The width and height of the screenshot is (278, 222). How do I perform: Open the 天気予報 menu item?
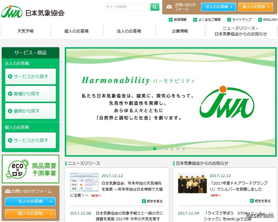[x=26, y=31]
